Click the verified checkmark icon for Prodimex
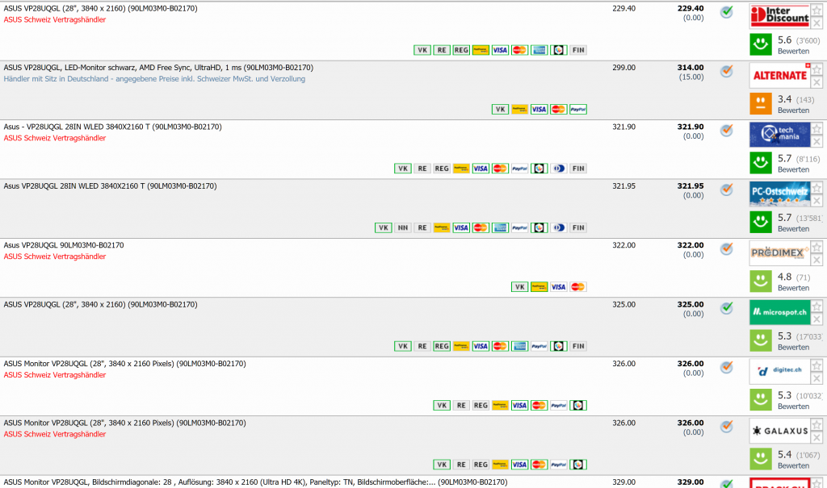Image resolution: width=827 pixels, height=488 pixels. [727, 248]
